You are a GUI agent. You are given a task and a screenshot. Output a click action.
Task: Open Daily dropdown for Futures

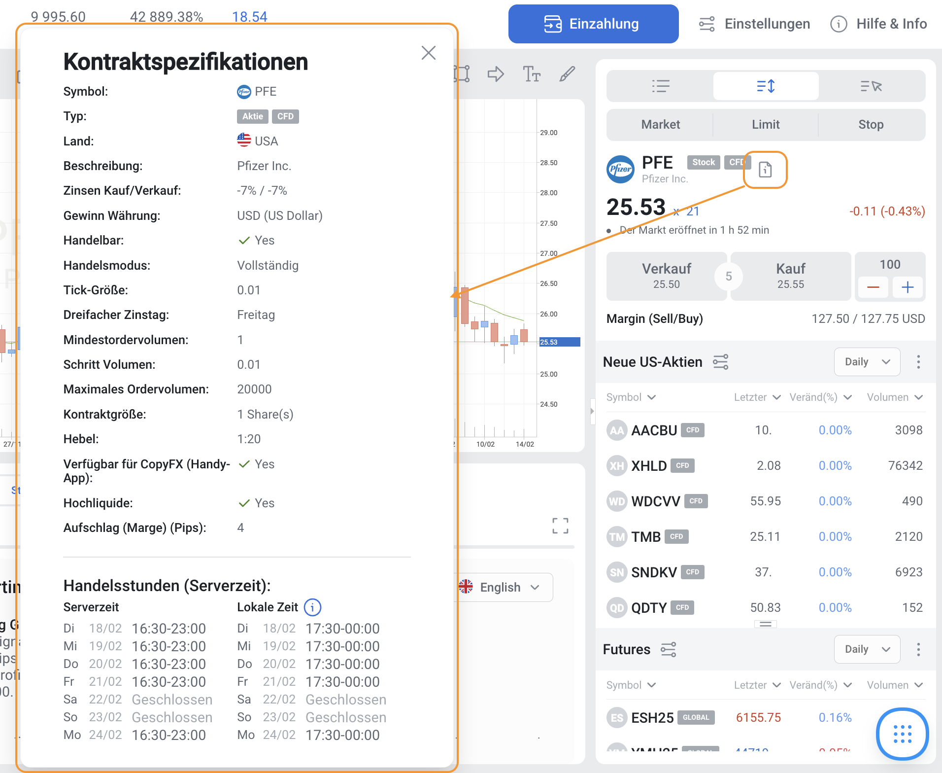(x=867, y=649)
